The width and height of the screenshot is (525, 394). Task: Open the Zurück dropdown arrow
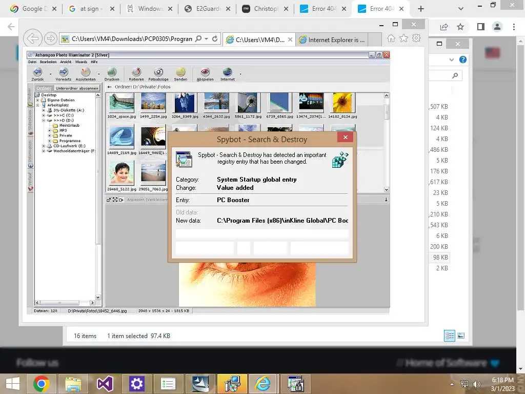pos(51,74)
